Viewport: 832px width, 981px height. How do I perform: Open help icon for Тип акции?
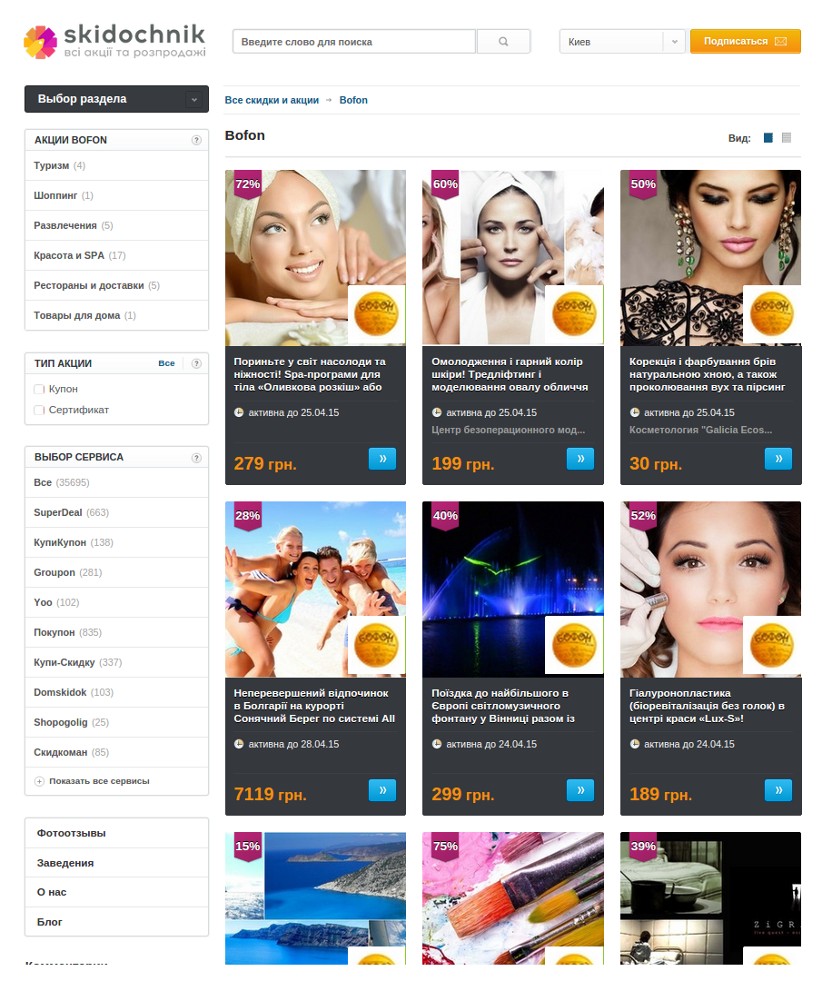196,363
